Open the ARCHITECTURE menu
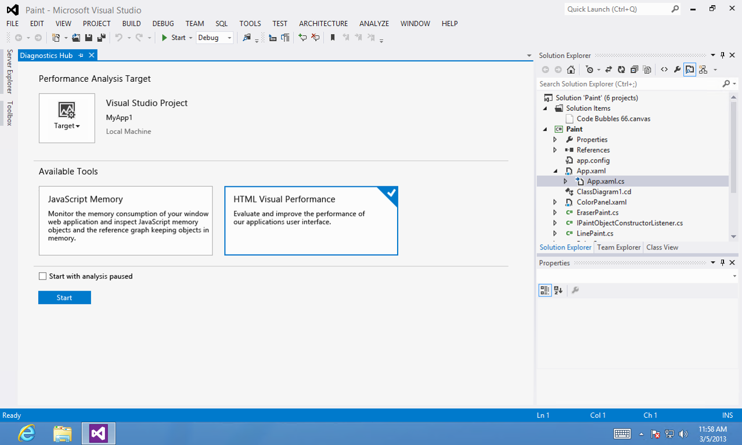The height and width of the screenshot is (445, 742). coord(323,24)
